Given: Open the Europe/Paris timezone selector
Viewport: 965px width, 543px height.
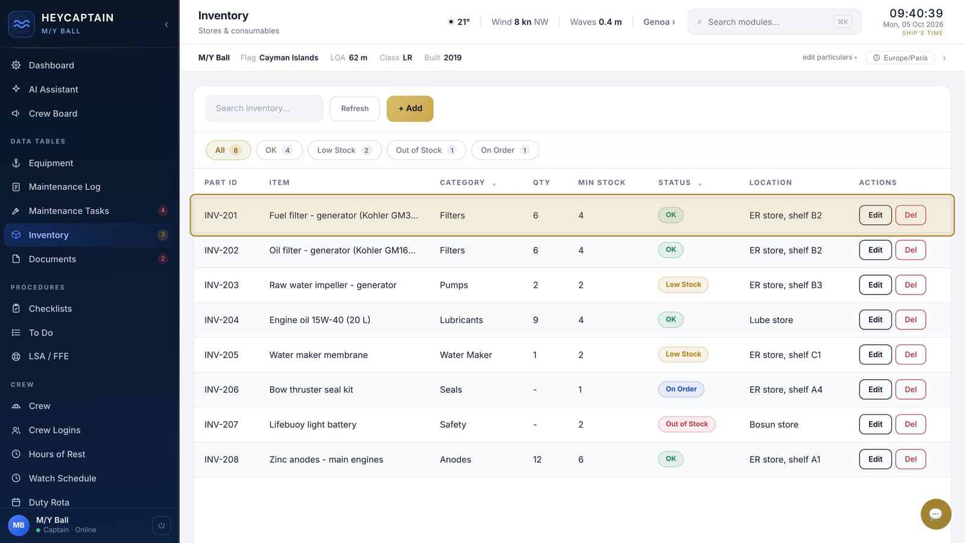Looking at the screenshot, I should pyautogui.click(x=900, y=58).
